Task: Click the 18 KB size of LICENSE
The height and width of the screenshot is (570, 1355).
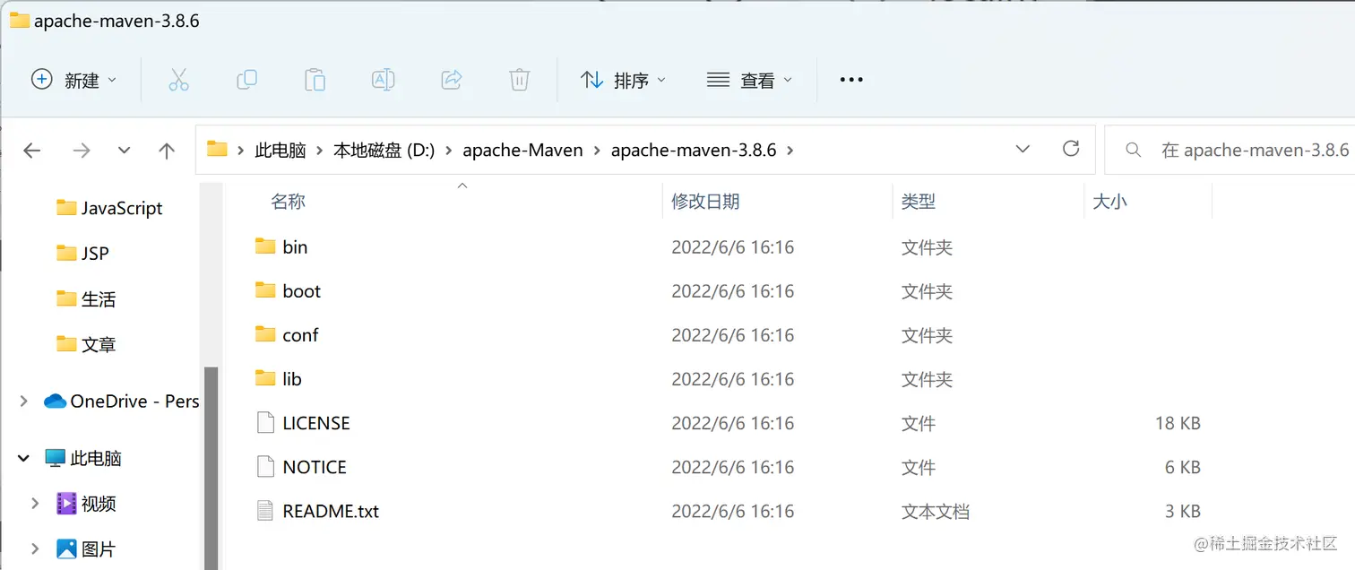Action: coord(1178,423)
